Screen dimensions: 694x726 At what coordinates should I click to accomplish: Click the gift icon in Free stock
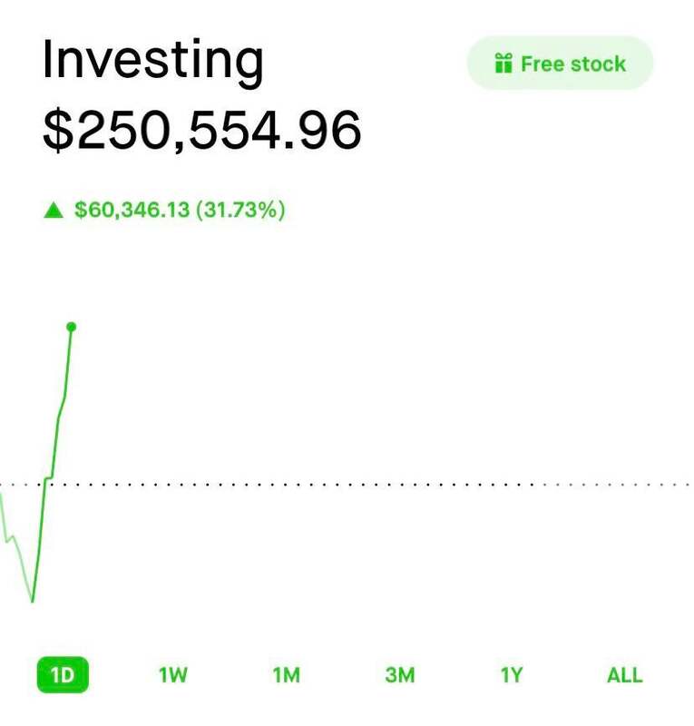503,64
